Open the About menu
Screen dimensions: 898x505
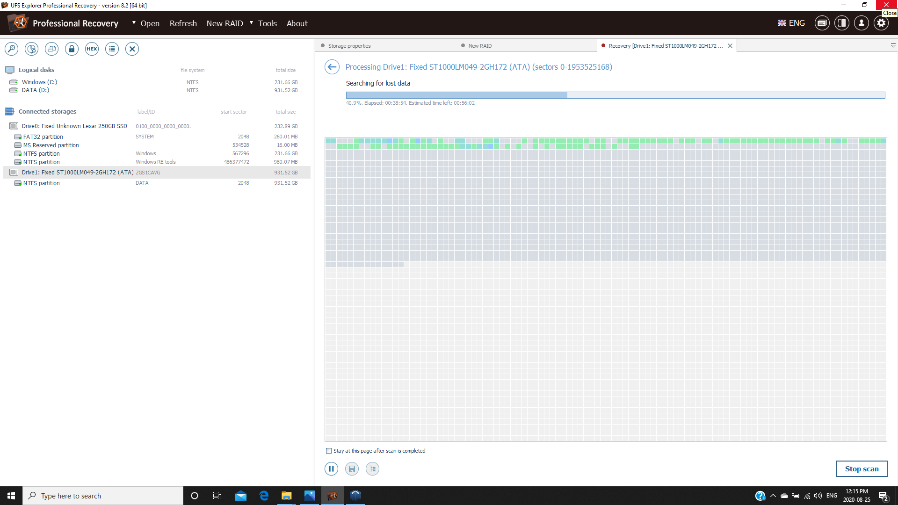pos(297,23)
